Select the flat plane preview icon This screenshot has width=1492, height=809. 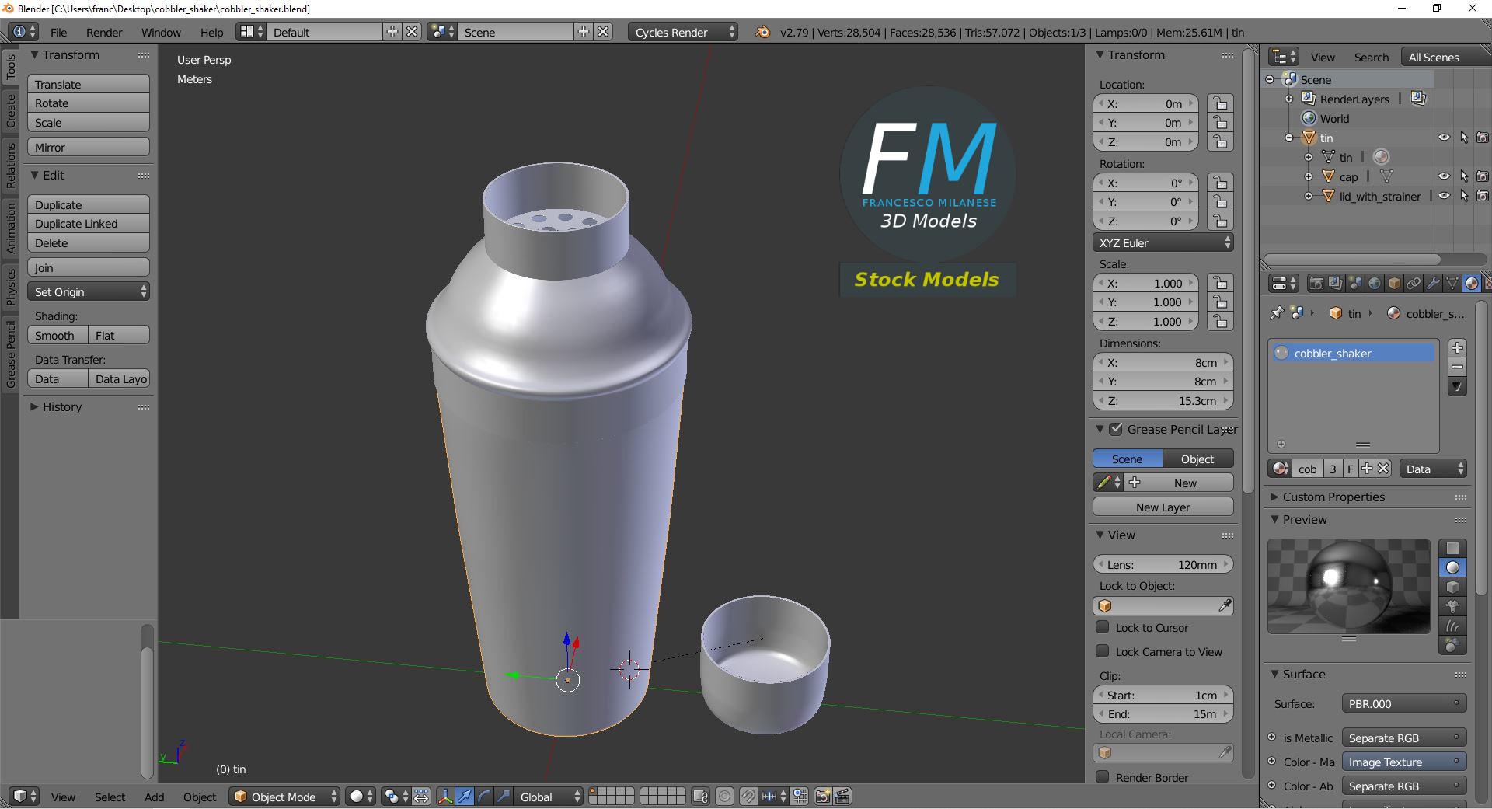pyautogui.click(x=1452, y=549)
